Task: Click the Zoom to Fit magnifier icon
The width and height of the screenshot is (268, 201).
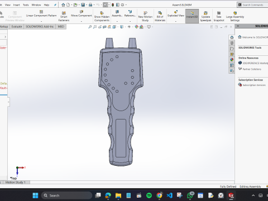Action: tap(90, 27)
